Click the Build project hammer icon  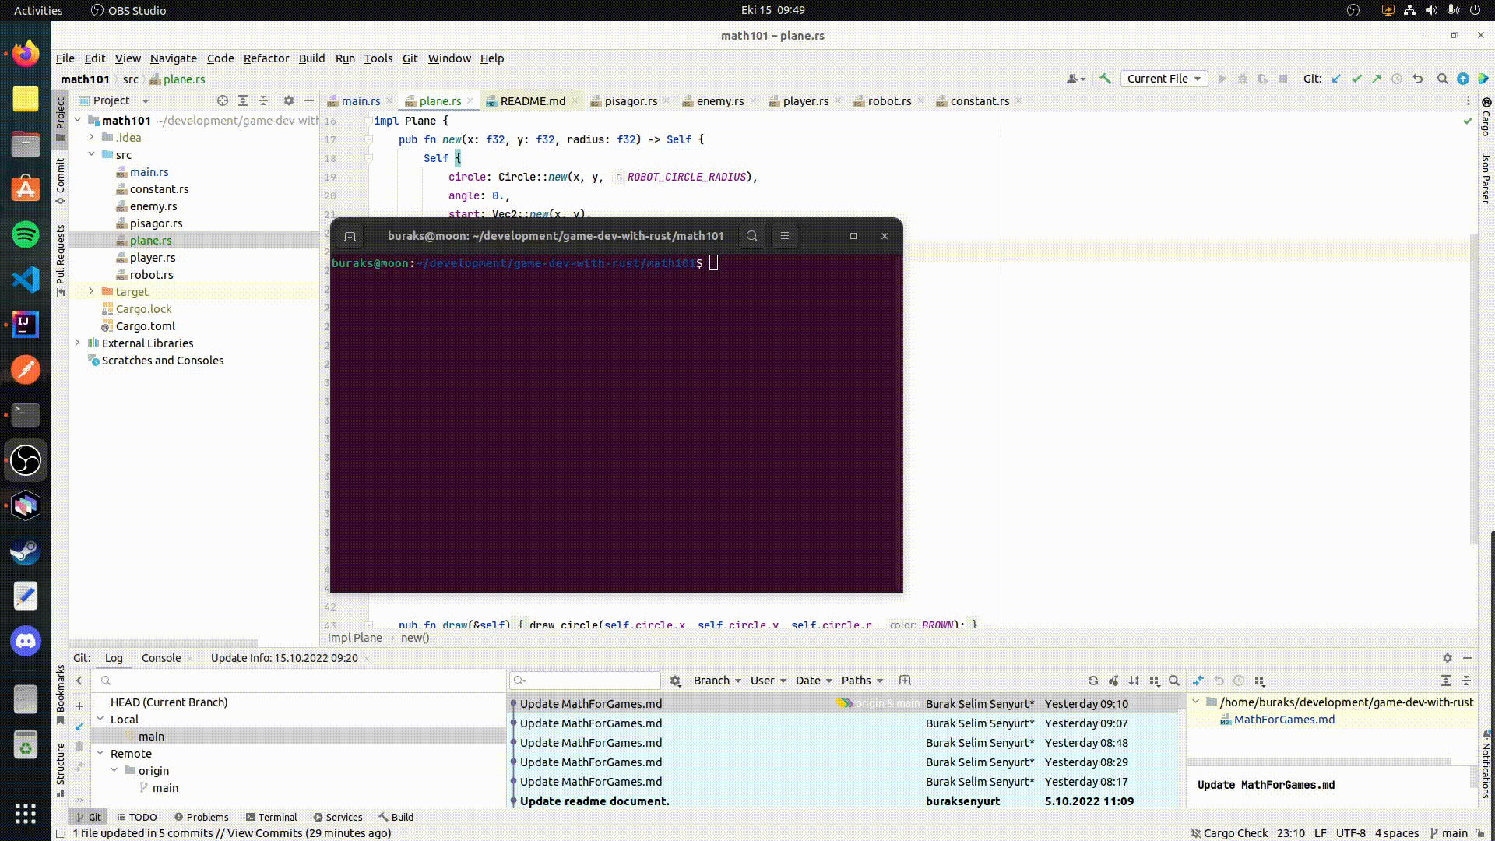pyautogui.click(x=1105, y=79)
